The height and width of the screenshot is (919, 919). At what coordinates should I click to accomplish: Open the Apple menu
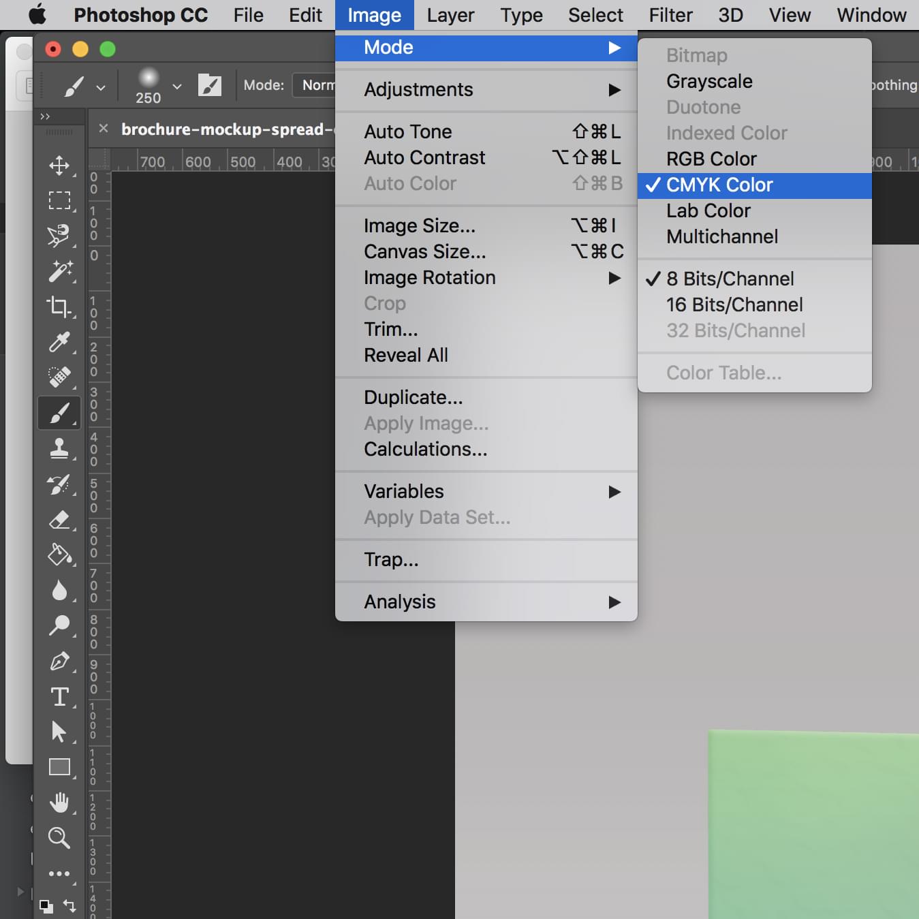(x=37, y=15)
